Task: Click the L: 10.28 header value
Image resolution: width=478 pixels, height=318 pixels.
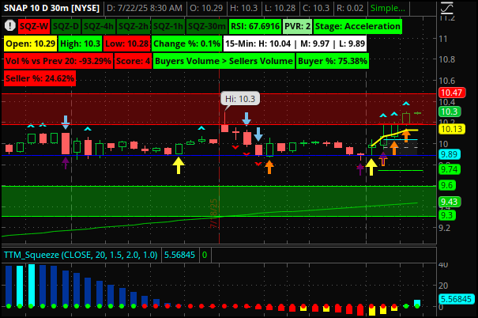Action: 280,8
